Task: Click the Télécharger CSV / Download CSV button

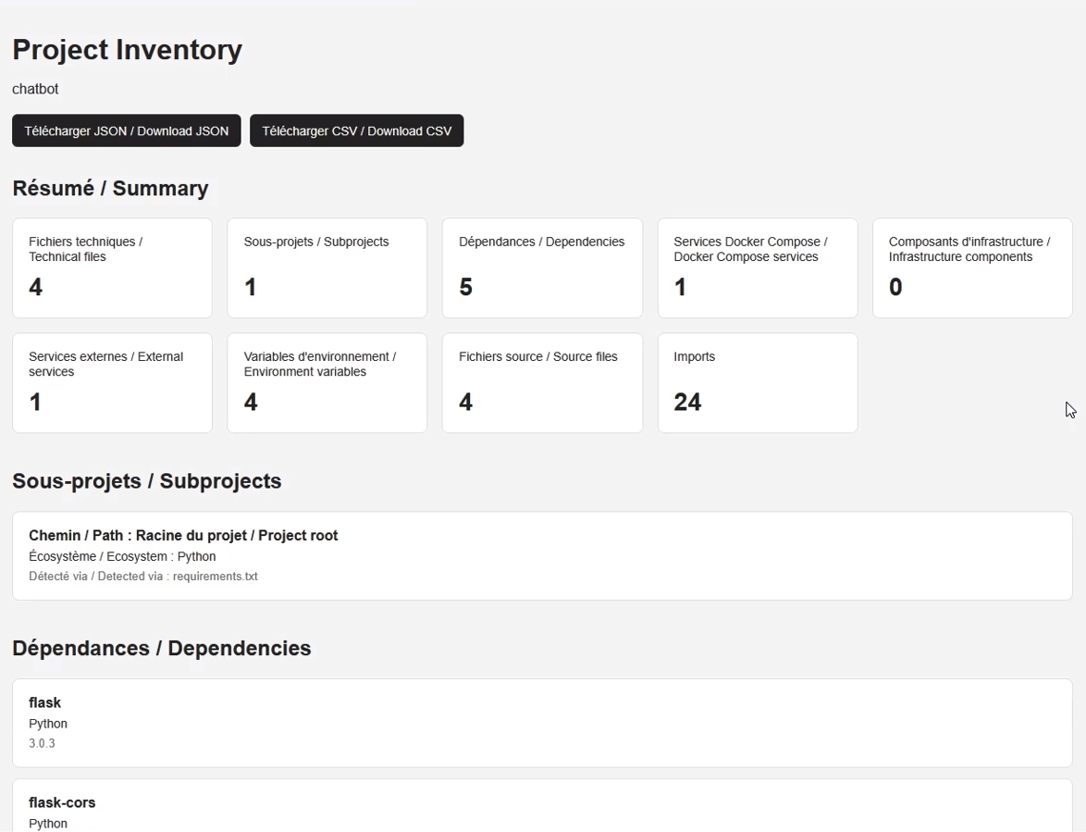Action: (x=357, y=130)
